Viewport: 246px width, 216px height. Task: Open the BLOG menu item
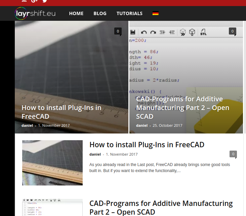pos(100,13)
